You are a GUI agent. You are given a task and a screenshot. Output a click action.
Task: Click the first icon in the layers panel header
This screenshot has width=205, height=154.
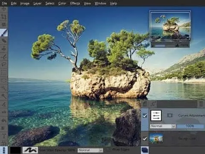click(145, 104)
